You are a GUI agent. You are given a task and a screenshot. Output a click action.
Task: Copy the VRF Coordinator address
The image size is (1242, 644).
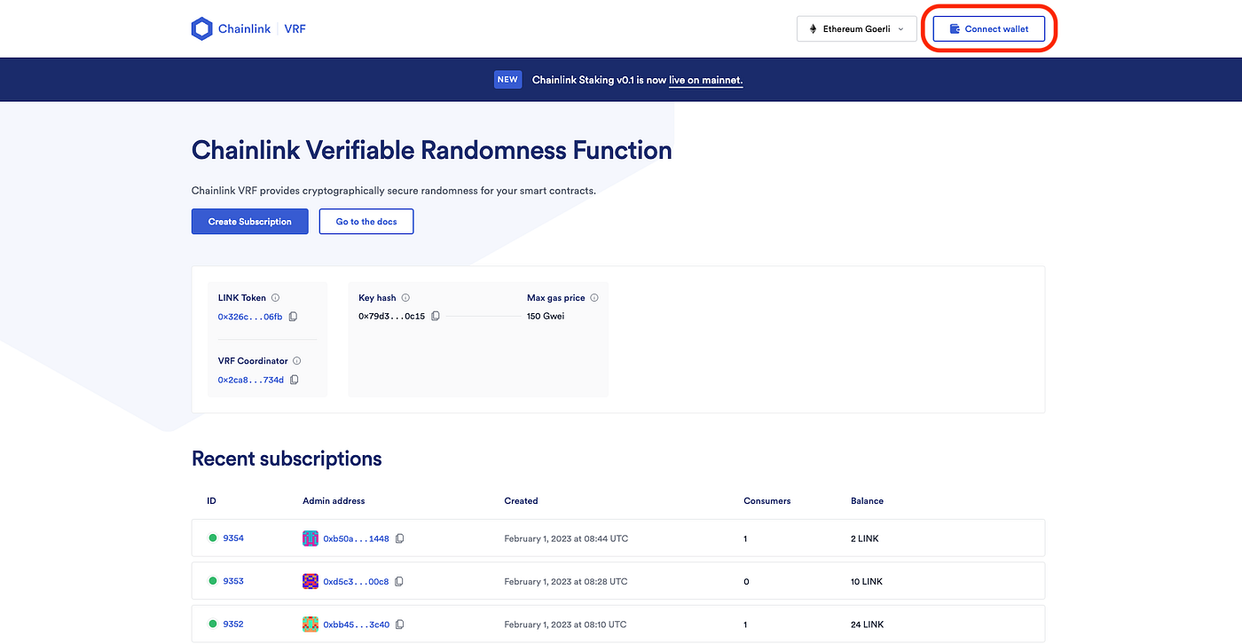(295, 380)
